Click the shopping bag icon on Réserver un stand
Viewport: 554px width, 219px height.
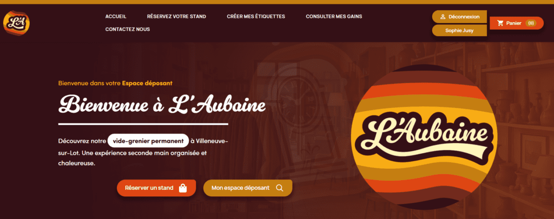click(x=183, y=188)
